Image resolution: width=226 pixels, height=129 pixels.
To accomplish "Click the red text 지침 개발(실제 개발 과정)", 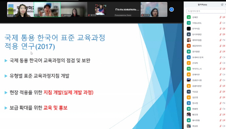I will tap(68, 92).
